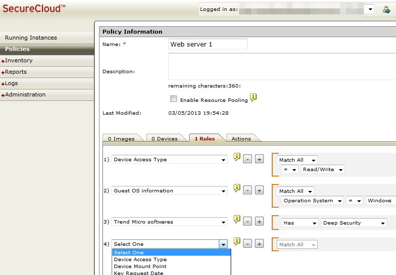The width and height of the screenshot is (396, 275).
Task: Show info tip for rule 1
Action: tap(237, 157)
